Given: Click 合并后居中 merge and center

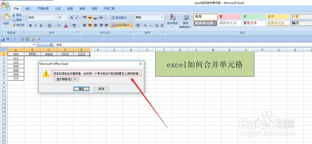Looking at the screenshot, I should [120, 25].
